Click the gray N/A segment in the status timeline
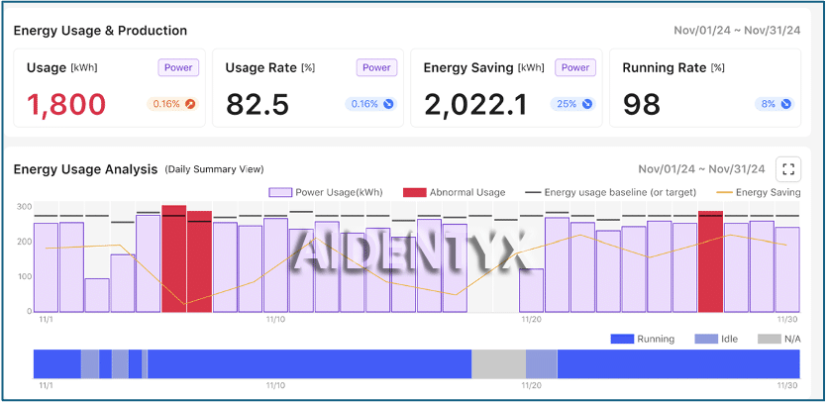Screen dimensions: 827x402 click(497, 363)
